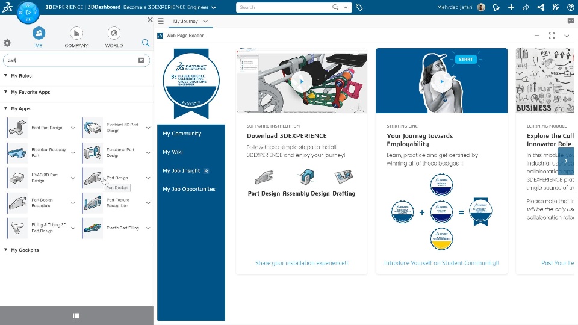Open My Wiki menu item
Viewport: 578px width, 325px height.
coord(173,152)
